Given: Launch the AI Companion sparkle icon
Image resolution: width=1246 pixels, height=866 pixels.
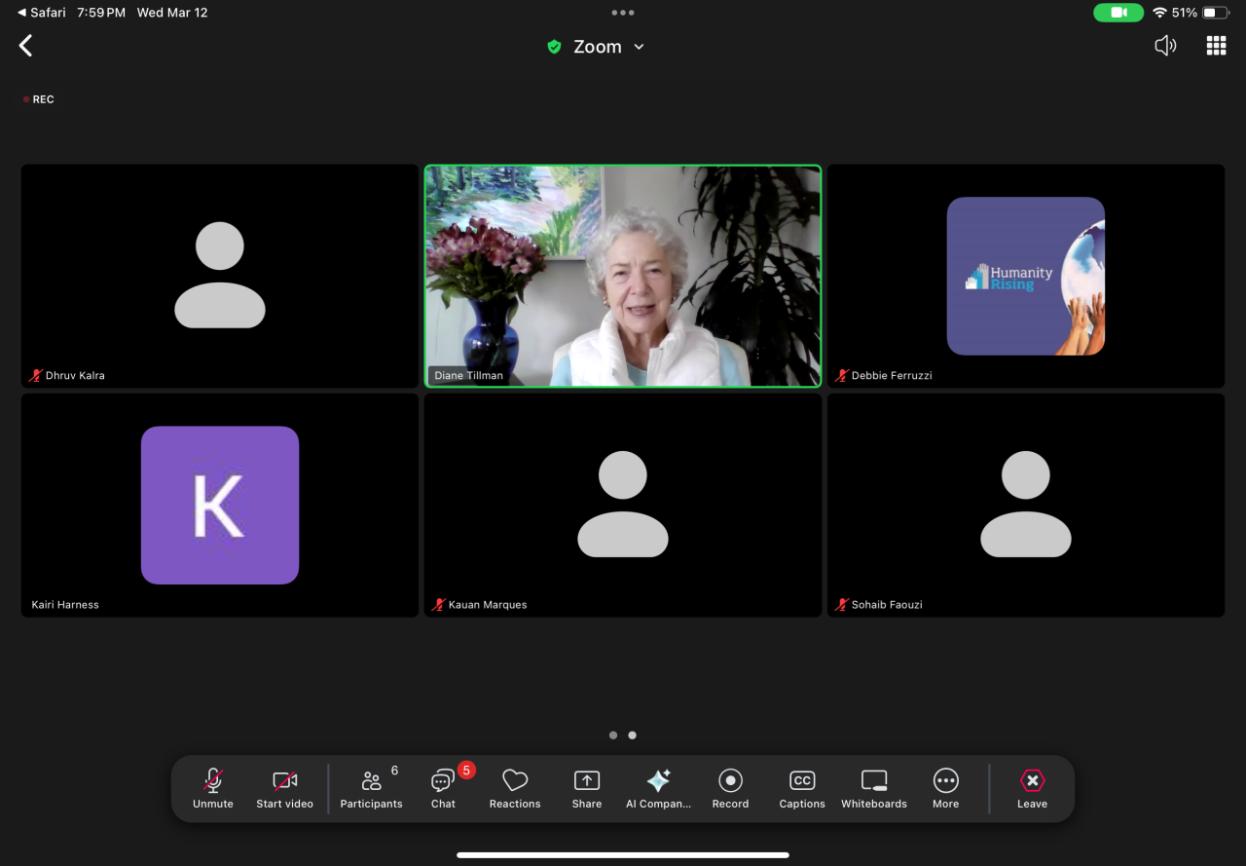Looking at the screenshot, I should [x=658, y=787].
